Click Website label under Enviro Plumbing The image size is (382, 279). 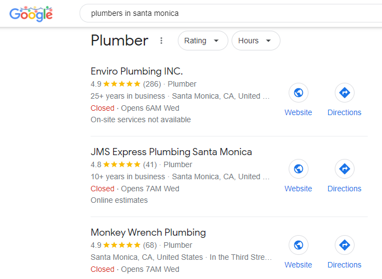[x=298, y=112]
